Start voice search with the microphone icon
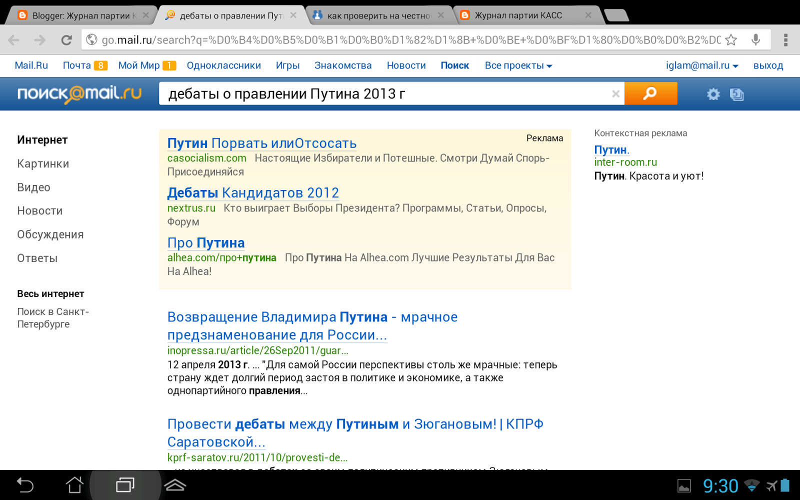The image size is (800, 500). click(756, 40)
